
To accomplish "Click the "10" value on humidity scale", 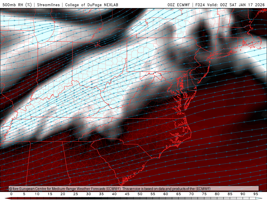I will [x=37, y=194].
